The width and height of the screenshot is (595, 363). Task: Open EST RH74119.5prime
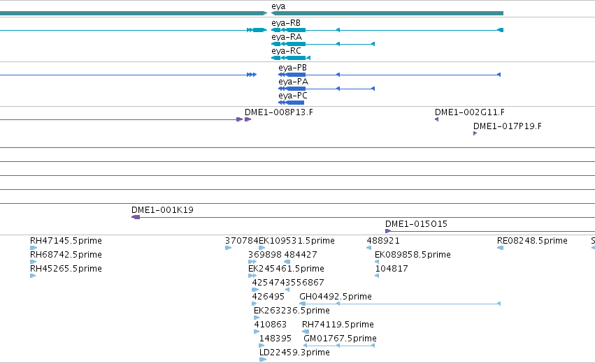(338, 325)
